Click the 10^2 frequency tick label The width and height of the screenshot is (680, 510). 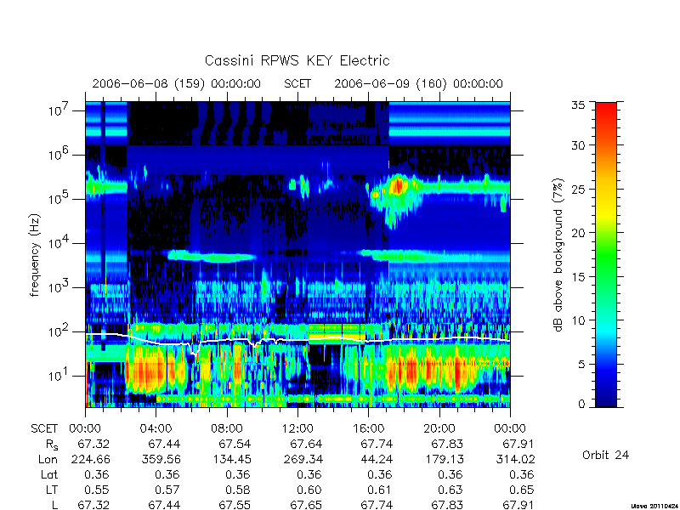(58, 331)
